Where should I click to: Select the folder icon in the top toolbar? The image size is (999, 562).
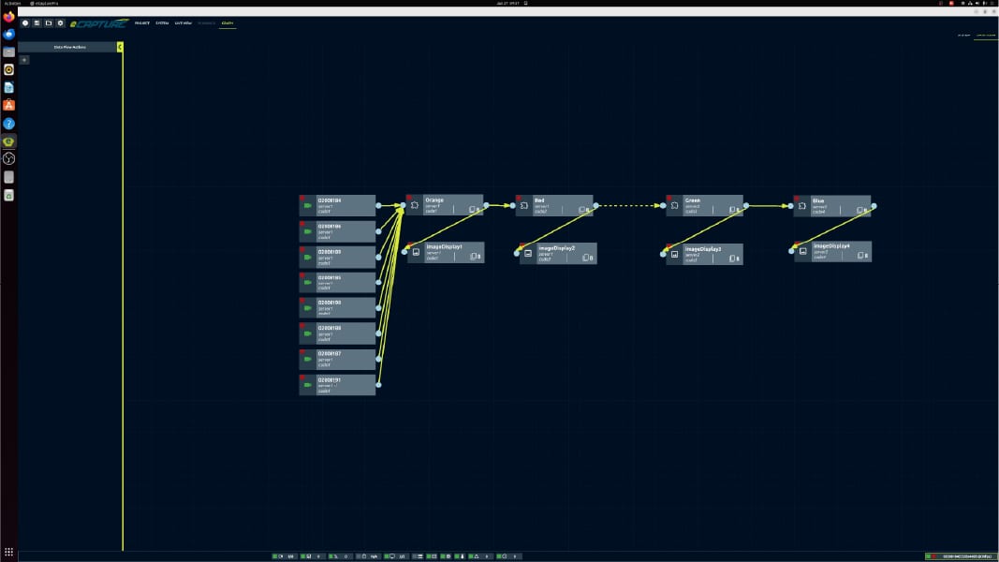coord(49,22)
